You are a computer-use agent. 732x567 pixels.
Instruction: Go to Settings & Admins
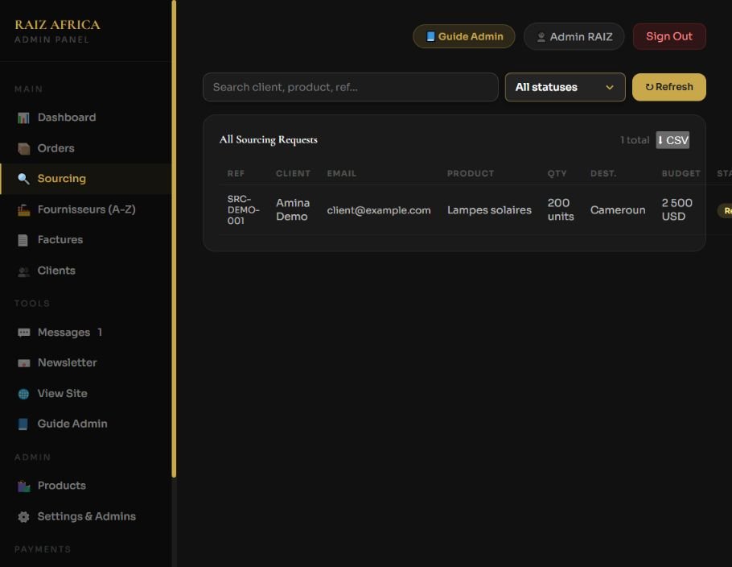tap(86, 516)
